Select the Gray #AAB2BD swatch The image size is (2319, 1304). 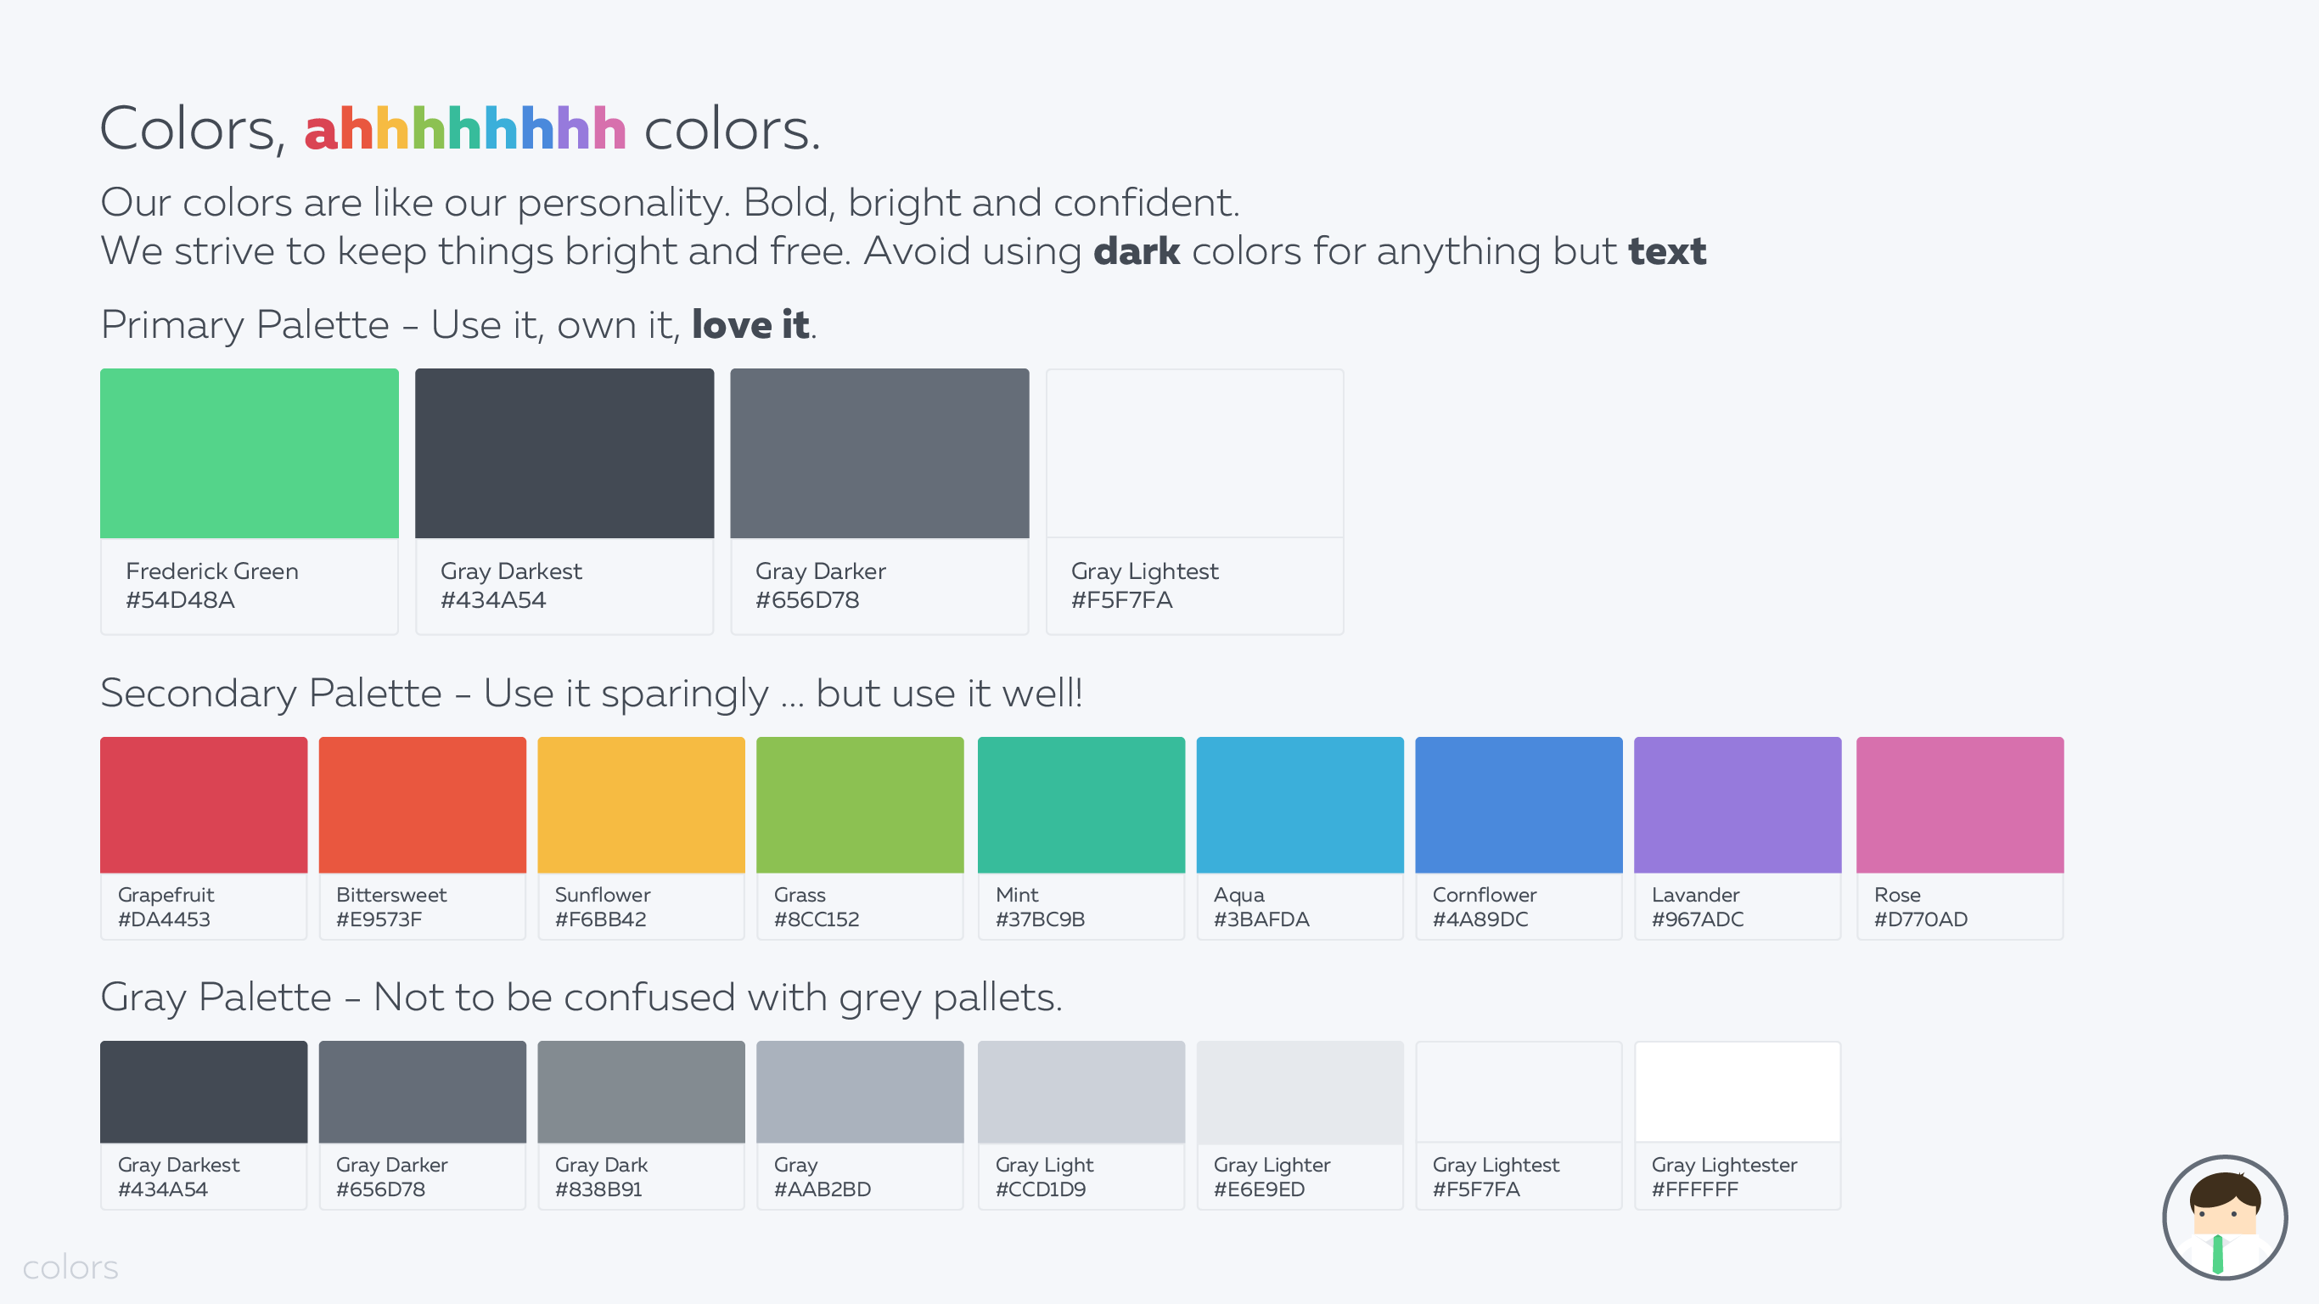[860, 1093]
